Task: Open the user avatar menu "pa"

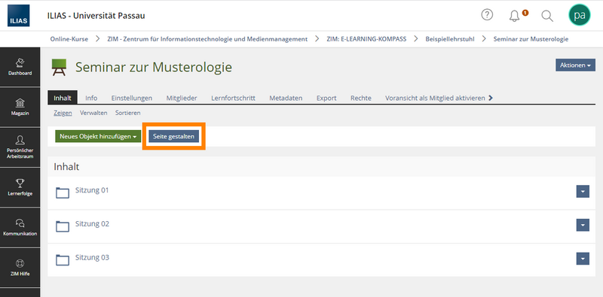Action: click(x=580, y=15)
